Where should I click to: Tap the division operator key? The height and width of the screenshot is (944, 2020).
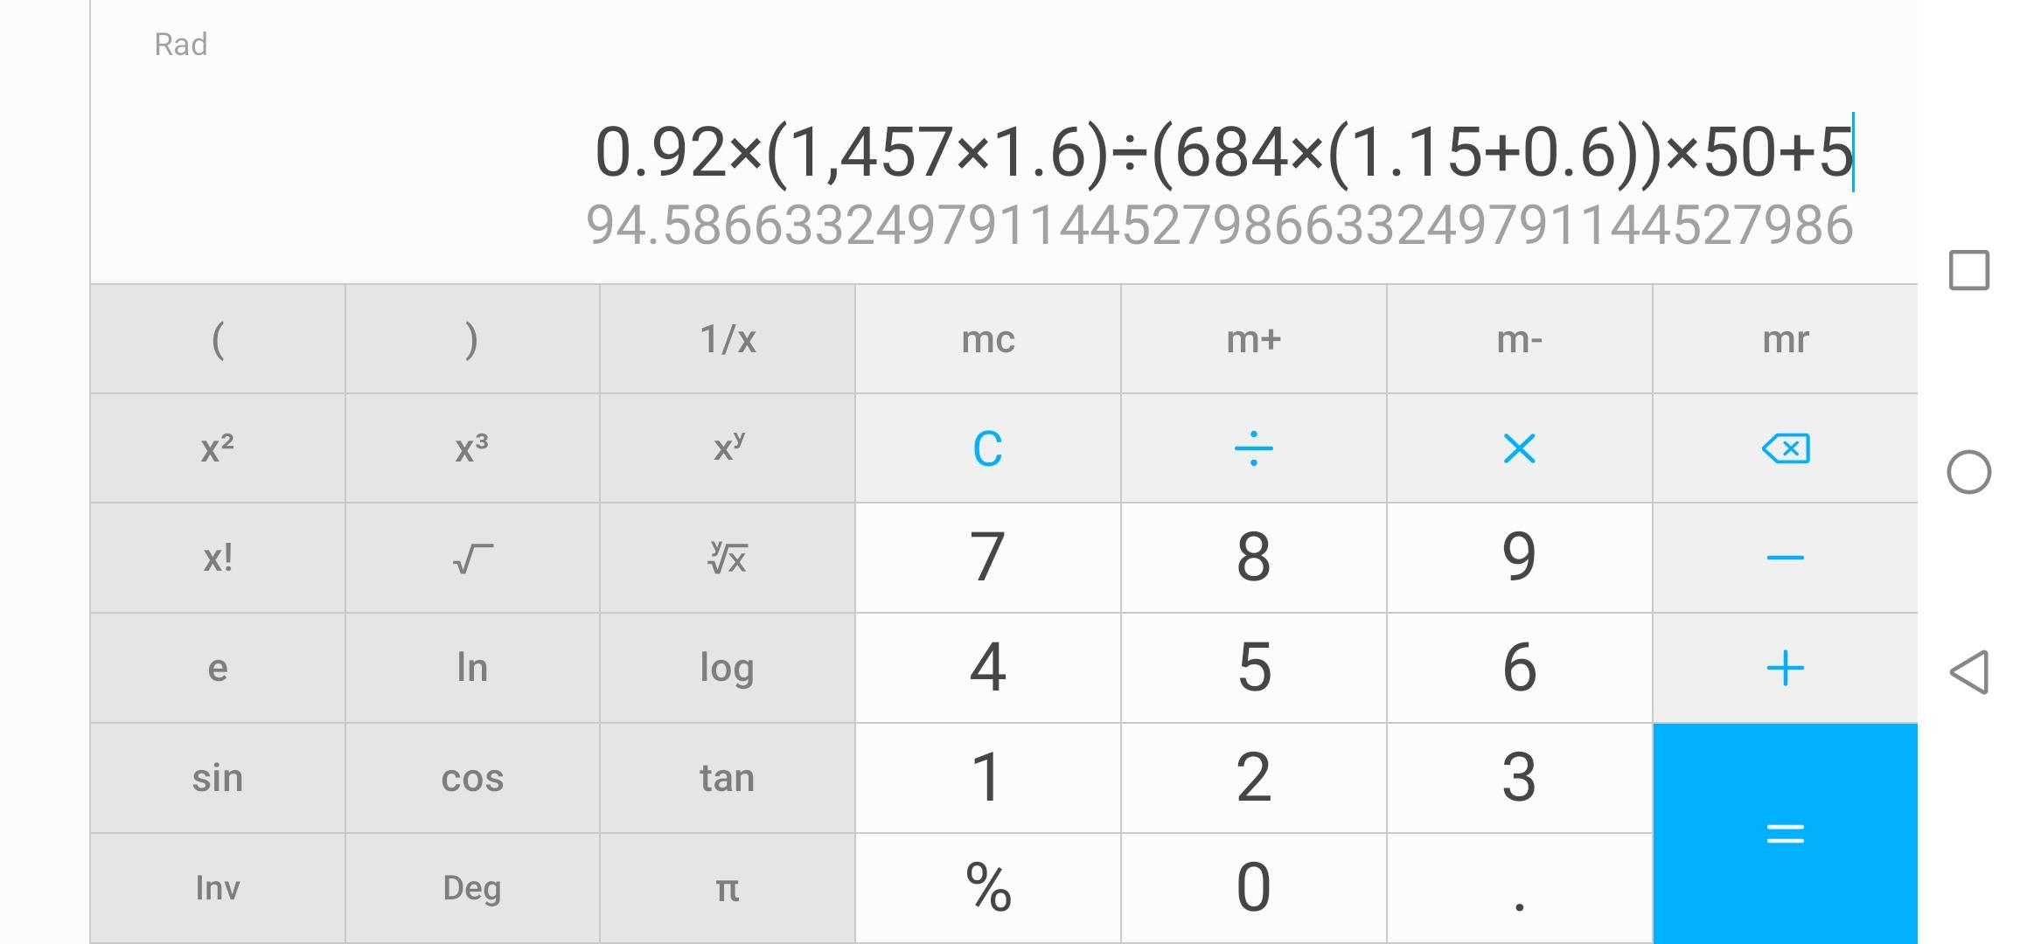coord(1253,448)
